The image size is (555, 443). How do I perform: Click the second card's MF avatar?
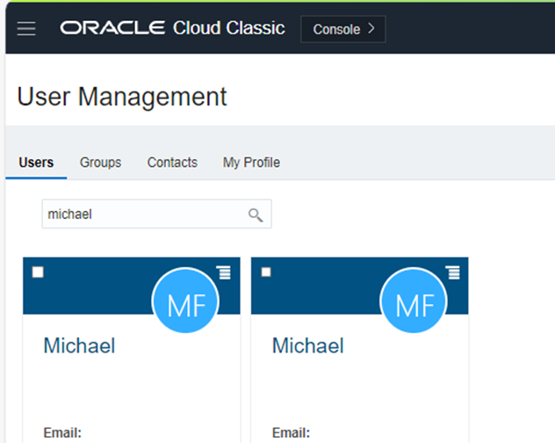[414, 305]
